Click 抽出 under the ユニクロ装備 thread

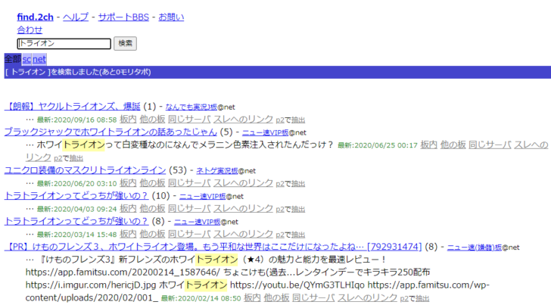click(x=298, y=184)
